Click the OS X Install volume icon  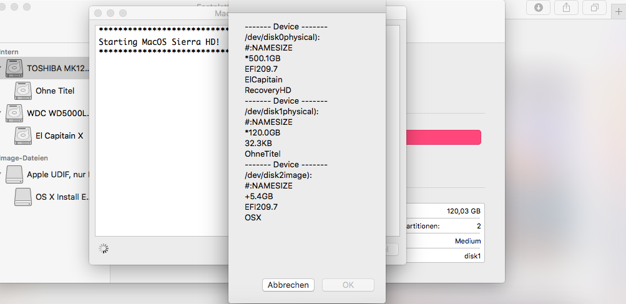[x=22, y=197]
